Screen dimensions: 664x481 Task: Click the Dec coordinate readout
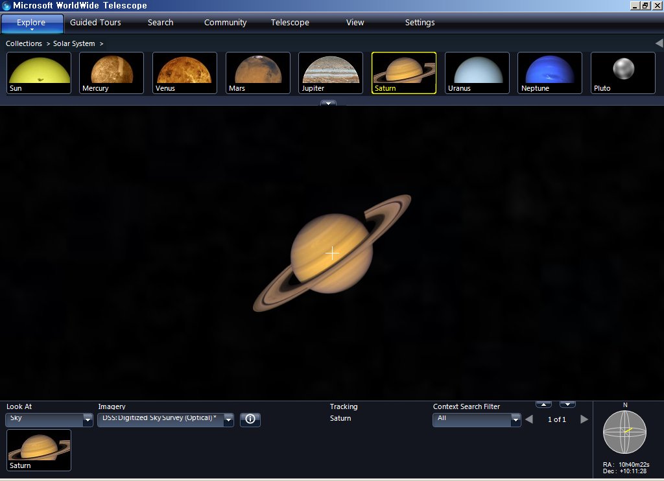(625, 471)
